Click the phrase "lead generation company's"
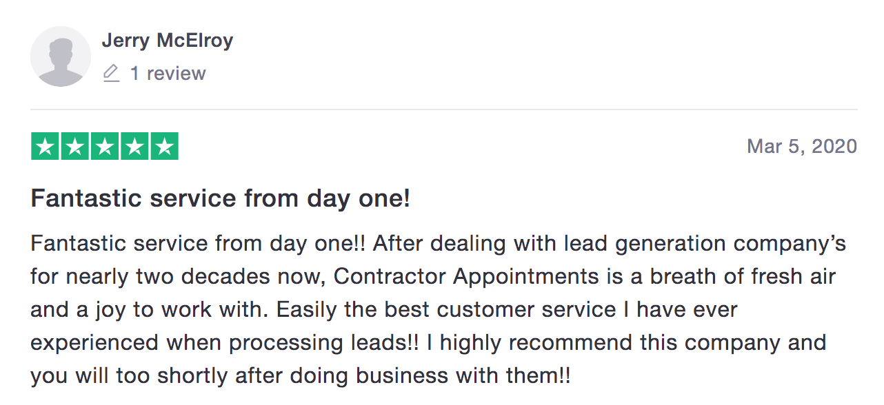 coord(705,245)
